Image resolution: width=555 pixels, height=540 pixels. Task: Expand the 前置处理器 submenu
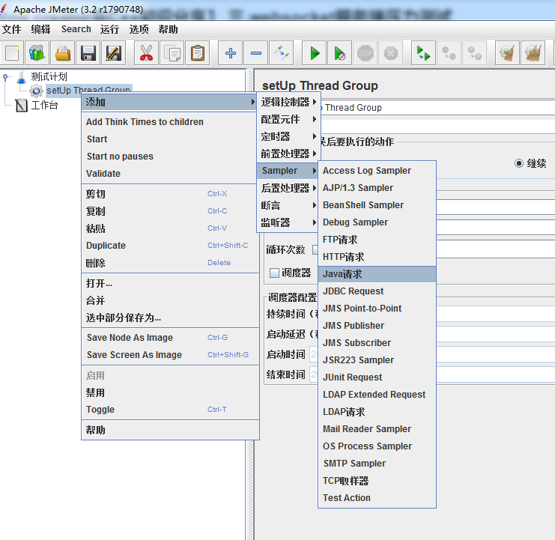[x=288, y=154]
